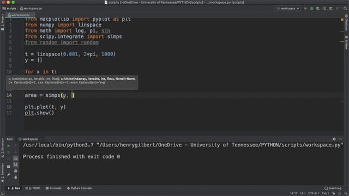
Task: Switch to the Run tool window button
Action: pyautogui.click(x=14, y=188)
